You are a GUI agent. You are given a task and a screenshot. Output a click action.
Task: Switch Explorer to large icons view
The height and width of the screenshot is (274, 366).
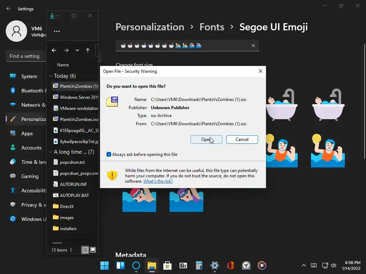point(93,250)
